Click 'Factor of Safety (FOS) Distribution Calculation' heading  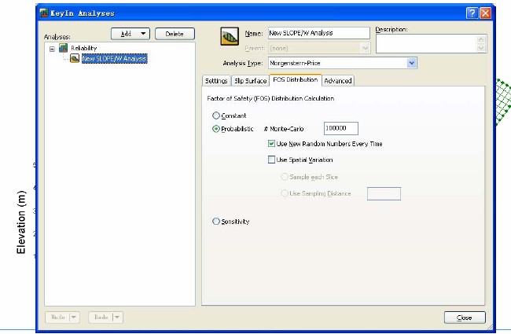[x=270, y=98]
